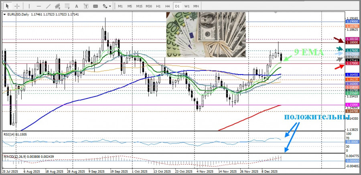Toggle the M1 timeframe
The width and height of the screenshot is (361, 175).
120,6
